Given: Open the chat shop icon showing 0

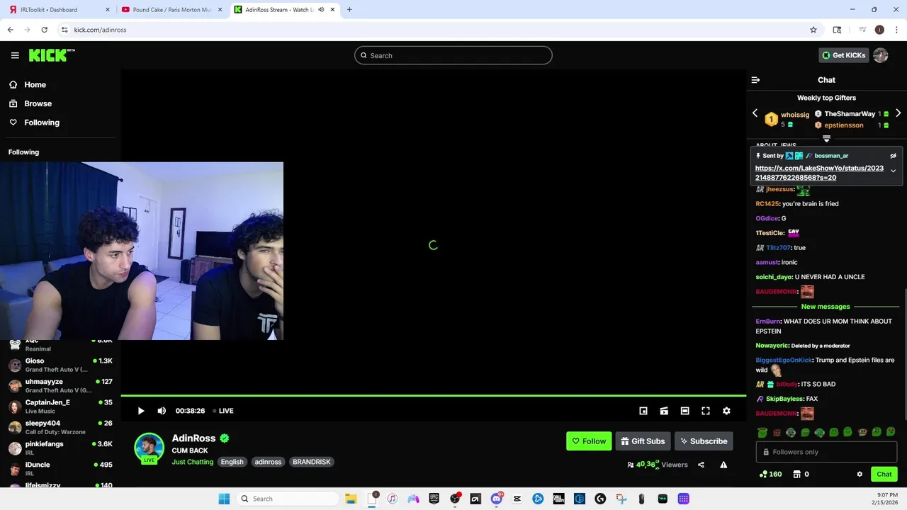Looking at the screenshot, I should (801, 475).
